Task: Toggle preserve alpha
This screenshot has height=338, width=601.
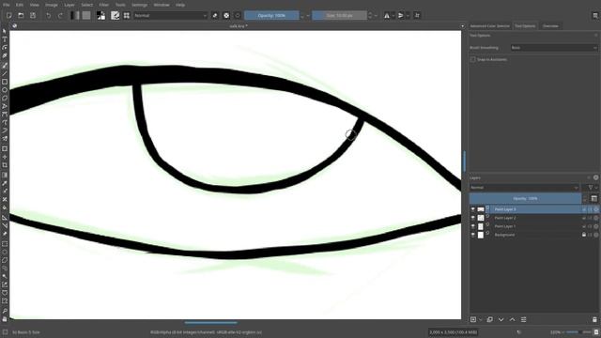Action: point(226,15)
